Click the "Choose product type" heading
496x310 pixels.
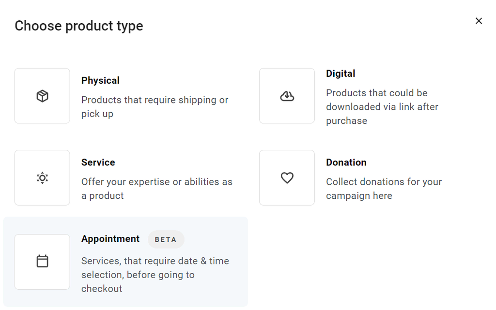tap(79, 26)
